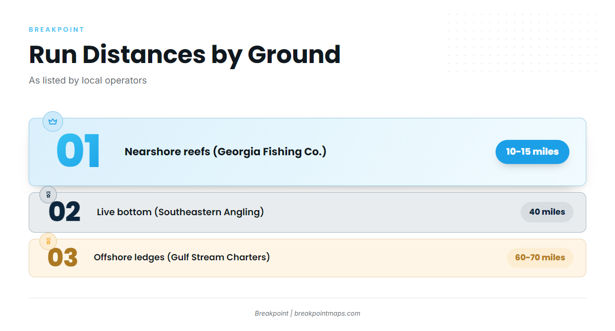Click the Live bottom (Southeastern Angling) label
Screen dimensions: 615x331
coord(180,212)
